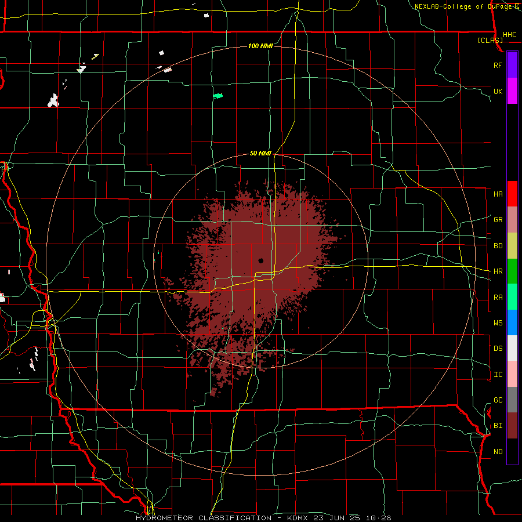Click the "UK" legend label
Image resolution: width=522 pixels, height=522 pixels.
pyautogui.click(x=498, y=92)
